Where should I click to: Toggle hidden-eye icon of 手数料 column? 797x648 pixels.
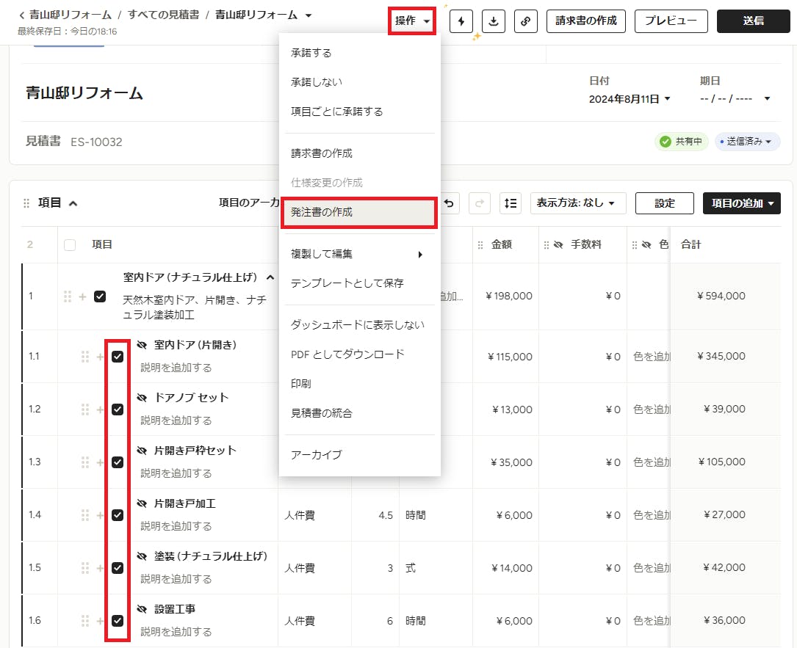click(558, 245)
